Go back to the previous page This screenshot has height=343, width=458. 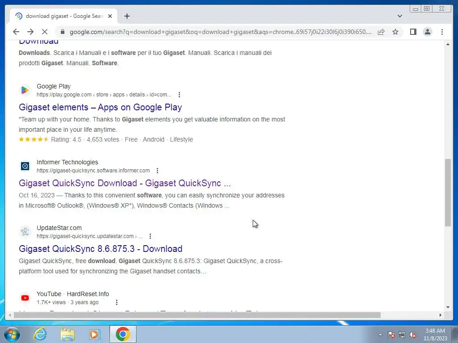(x=16, y=32)
